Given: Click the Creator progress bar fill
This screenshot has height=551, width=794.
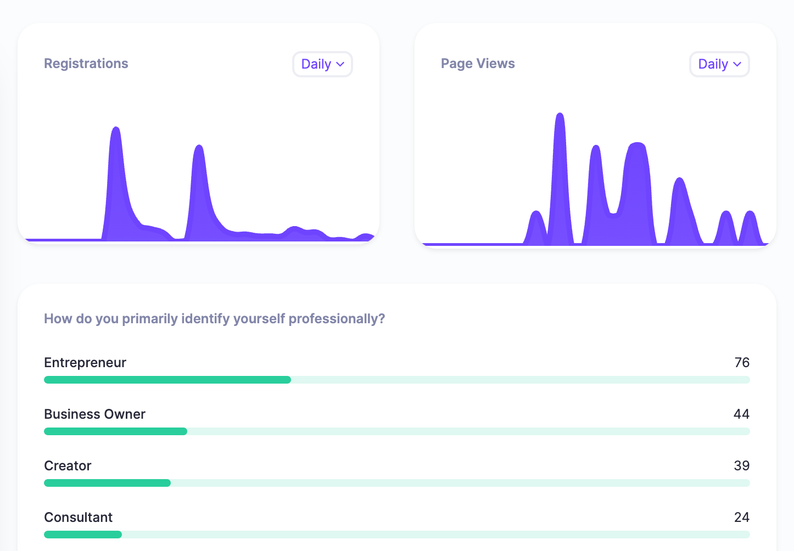Looking at the screenshot, I should (x=107, y=483).
